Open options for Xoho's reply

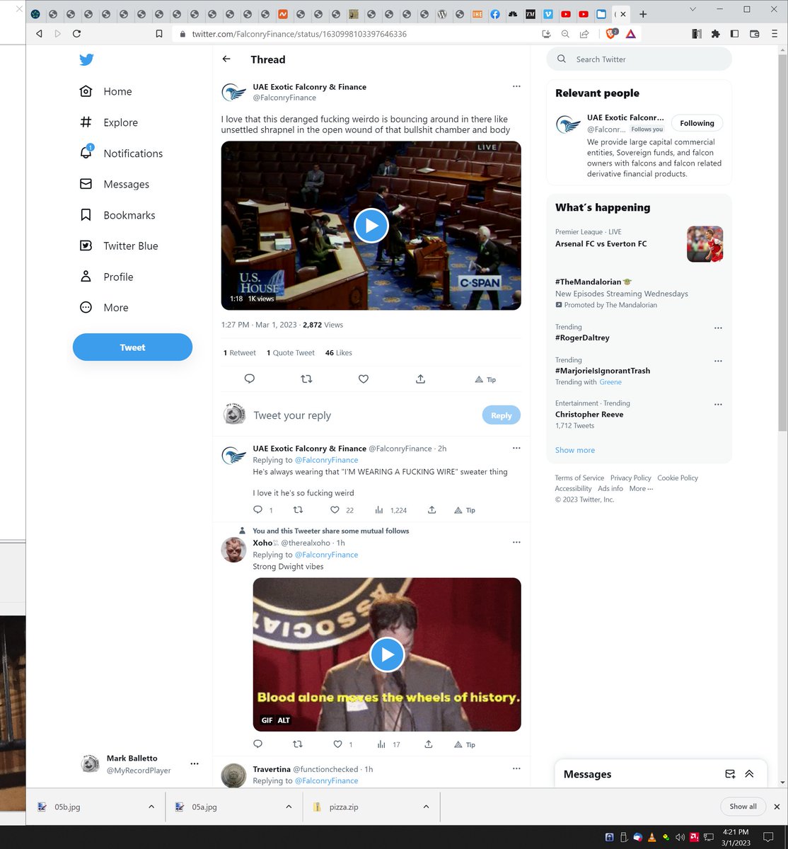(516, 542)
